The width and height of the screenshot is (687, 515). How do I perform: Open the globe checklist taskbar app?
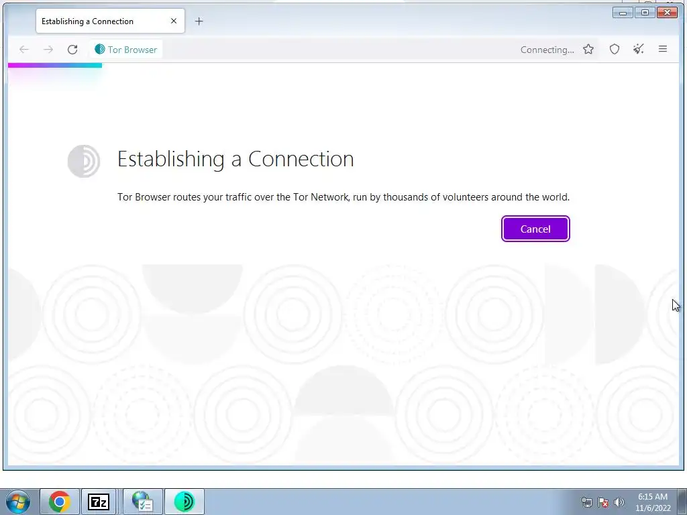tap(142, 502)
